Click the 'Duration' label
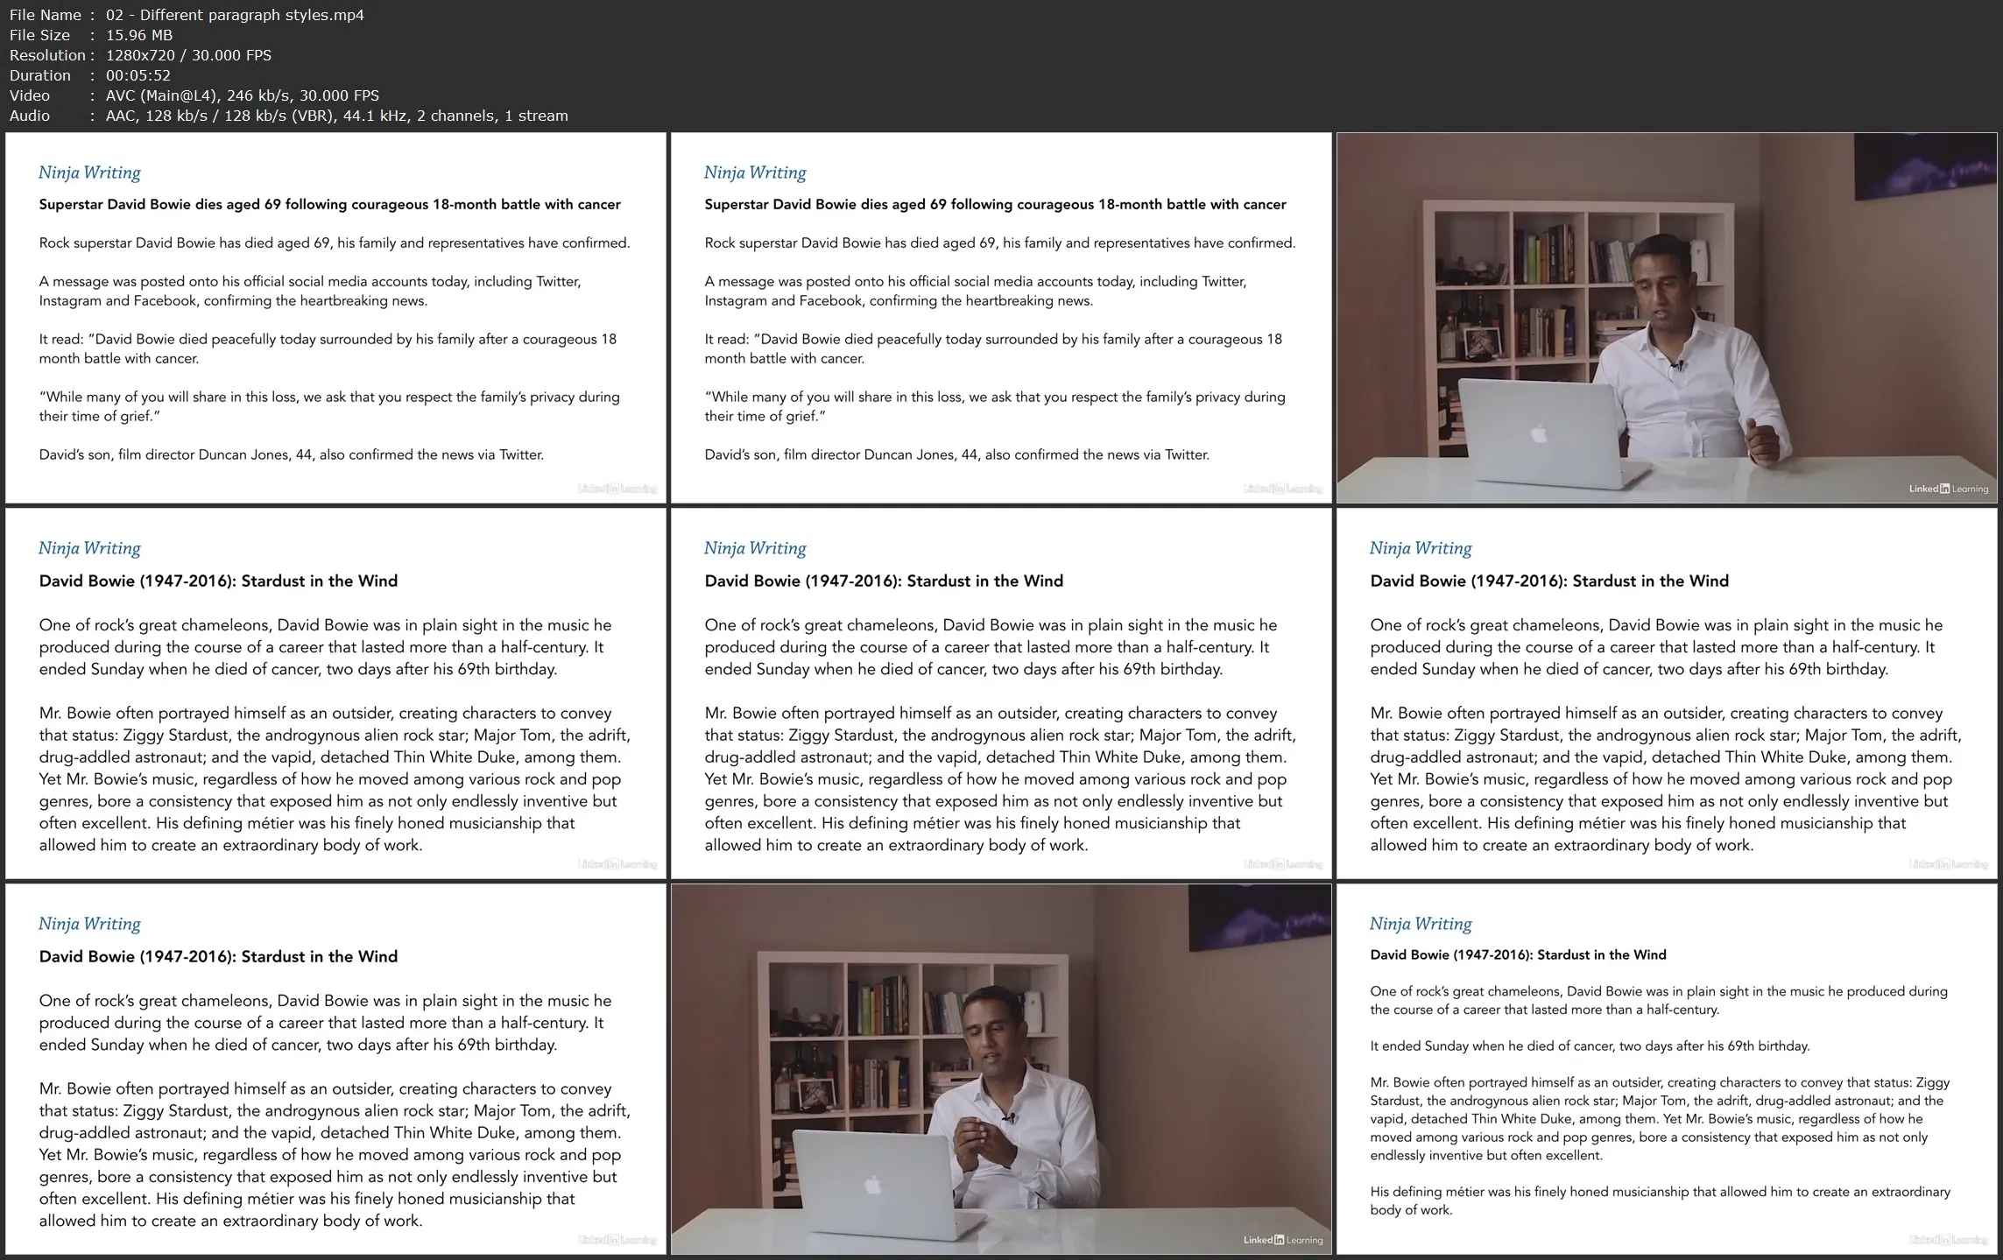2003x1260 pixels. point(40,75)
